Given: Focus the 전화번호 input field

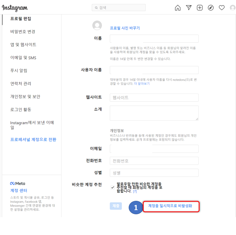Looking at the screenshot, I should point(154,161).
